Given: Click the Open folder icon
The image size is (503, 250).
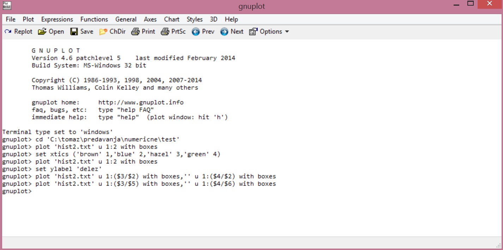Looking at the screenshot, I should click(x=42, y=32).
